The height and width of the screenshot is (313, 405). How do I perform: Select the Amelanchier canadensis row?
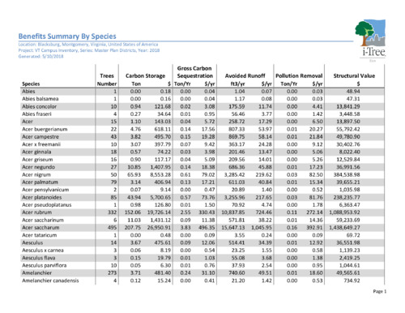[x=202, y=281]
